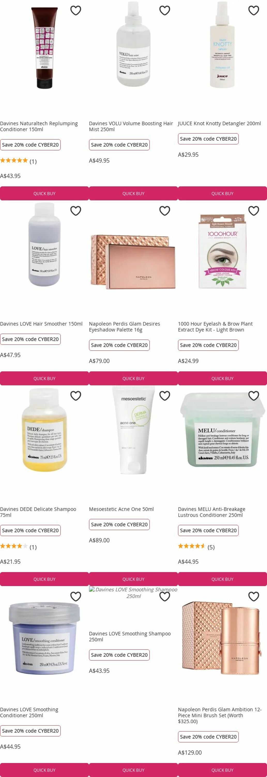Favorite the Davines VOLU Hair Mist

point(165,11)
